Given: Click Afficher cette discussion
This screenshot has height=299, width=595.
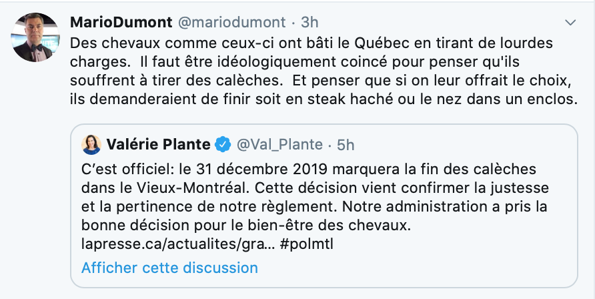Looking at the screenshot, I should click(169, 268).
